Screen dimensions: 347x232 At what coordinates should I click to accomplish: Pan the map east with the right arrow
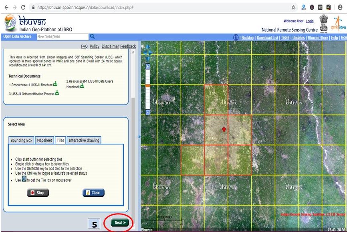click(x=151, y=52)
